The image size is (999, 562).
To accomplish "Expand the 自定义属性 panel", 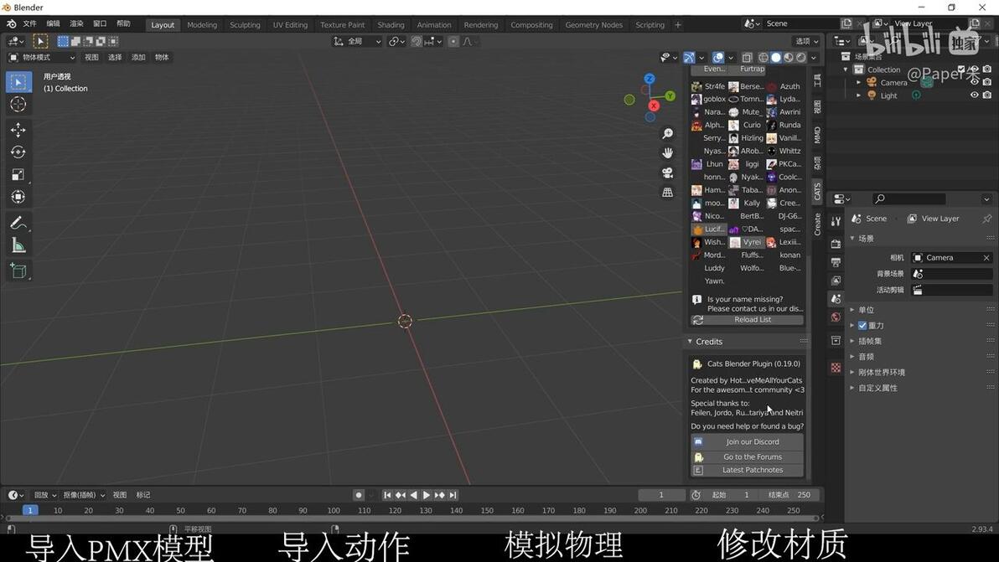I will point(852,388).
